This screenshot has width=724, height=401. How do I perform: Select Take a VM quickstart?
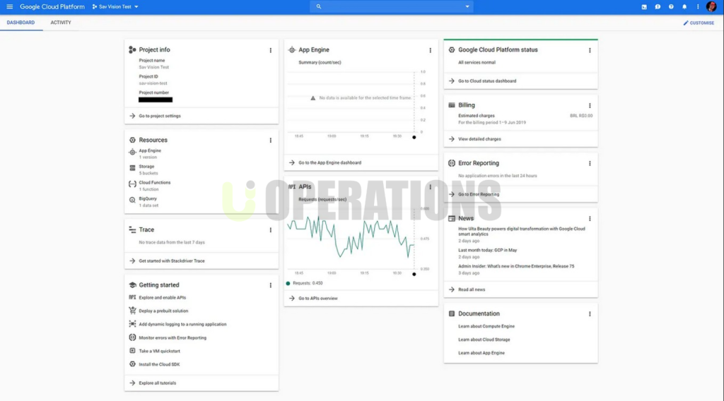159,351
